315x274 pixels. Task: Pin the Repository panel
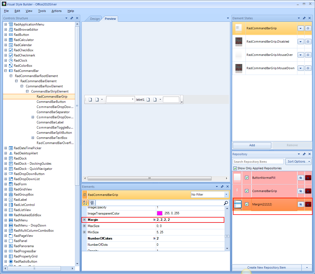pyautogui.click(x=304, y=154)
